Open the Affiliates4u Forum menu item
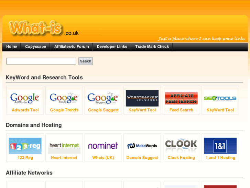The width and height of the screenshot is (250, 188). pyautogui.click(x=72, y=47)
